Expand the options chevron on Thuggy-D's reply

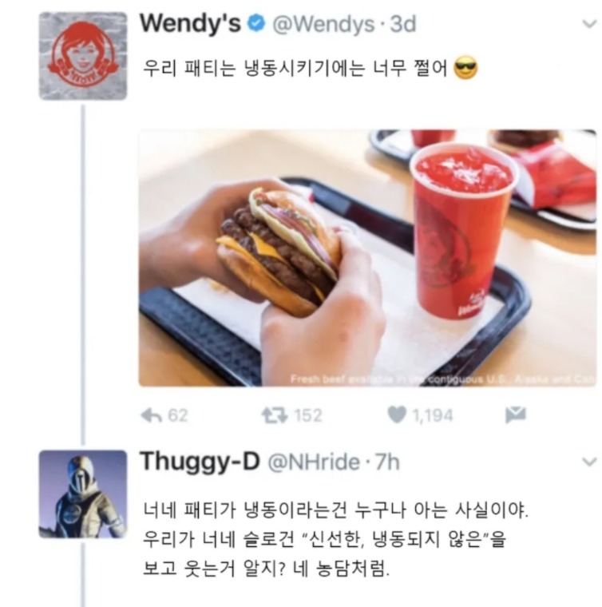589,462
